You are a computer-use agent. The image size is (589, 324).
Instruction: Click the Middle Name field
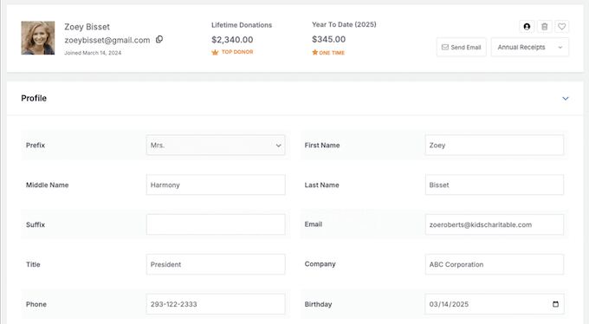click(216, 185)
